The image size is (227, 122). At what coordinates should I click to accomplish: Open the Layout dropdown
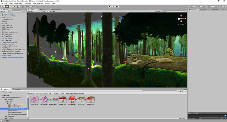tap(221, 7)
